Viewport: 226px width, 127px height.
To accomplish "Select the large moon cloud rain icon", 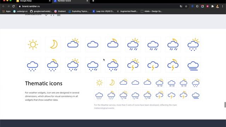I will point(173,44).
